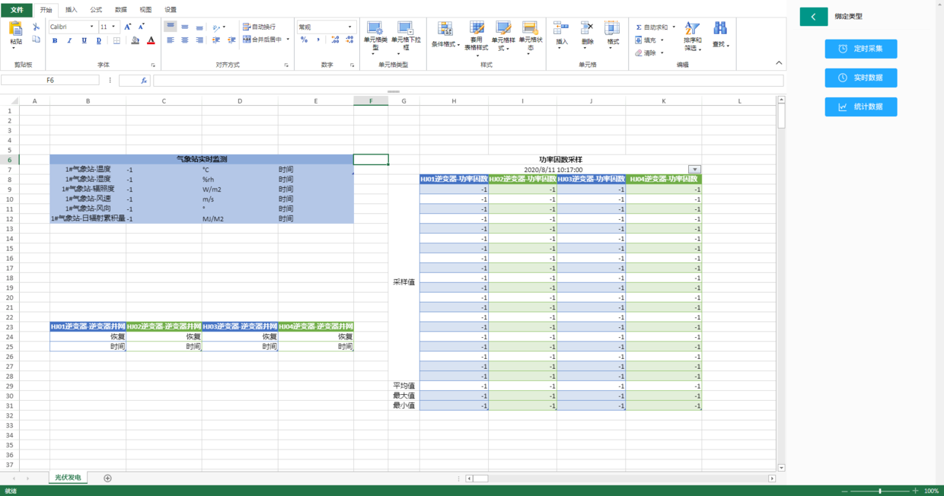Click the 实时数据 button

861,78
